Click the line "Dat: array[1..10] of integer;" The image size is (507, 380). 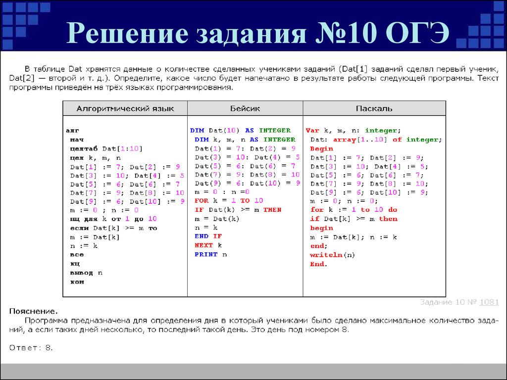(x=376, y=140)
